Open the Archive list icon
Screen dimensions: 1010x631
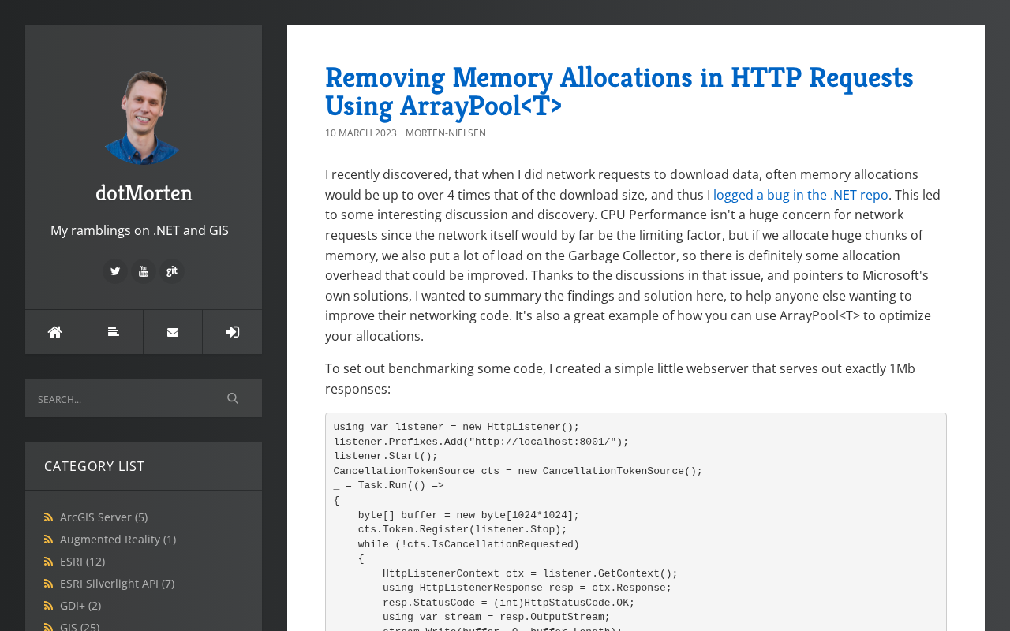pyautogui.click(x=114, y=332)
